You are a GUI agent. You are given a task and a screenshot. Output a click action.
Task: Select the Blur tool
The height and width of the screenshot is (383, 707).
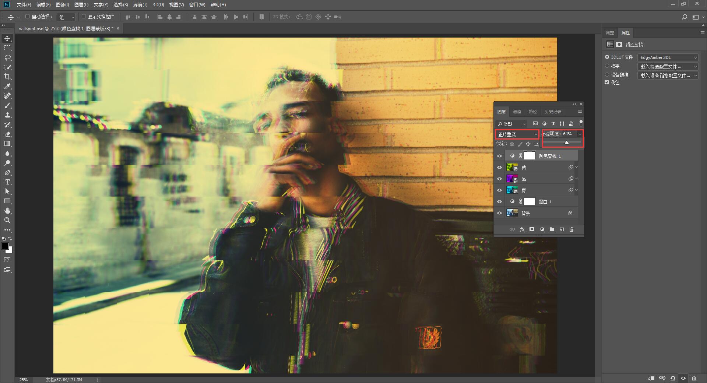coord(7,153)
